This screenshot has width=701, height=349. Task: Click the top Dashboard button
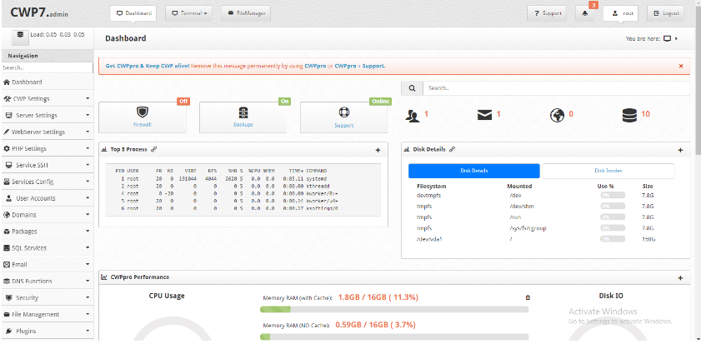(x=133, y=13)
